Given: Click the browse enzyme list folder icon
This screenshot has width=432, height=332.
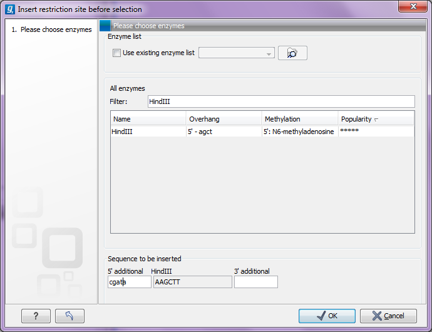Looking at the screenshot, I should (292, 53).
